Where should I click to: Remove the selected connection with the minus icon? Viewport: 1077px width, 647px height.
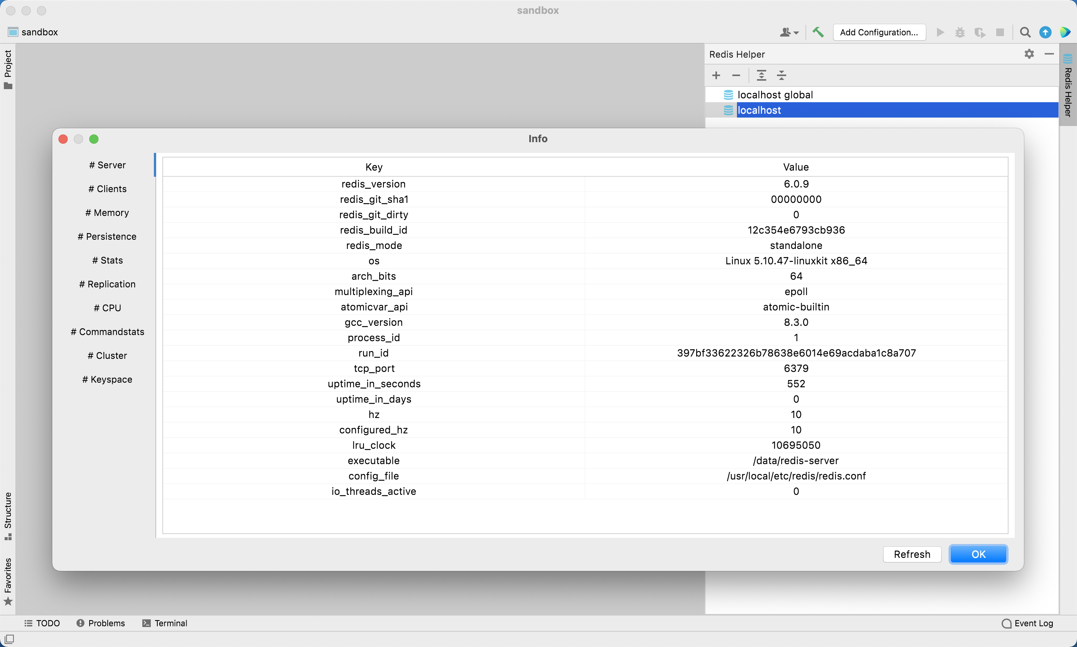[x=736, y=75]
